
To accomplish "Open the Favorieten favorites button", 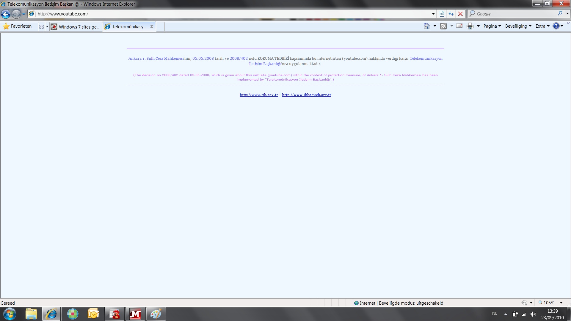I will 17,26.
